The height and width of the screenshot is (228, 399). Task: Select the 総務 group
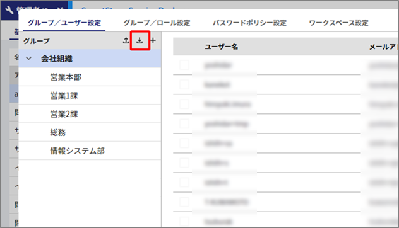(90, 132)
